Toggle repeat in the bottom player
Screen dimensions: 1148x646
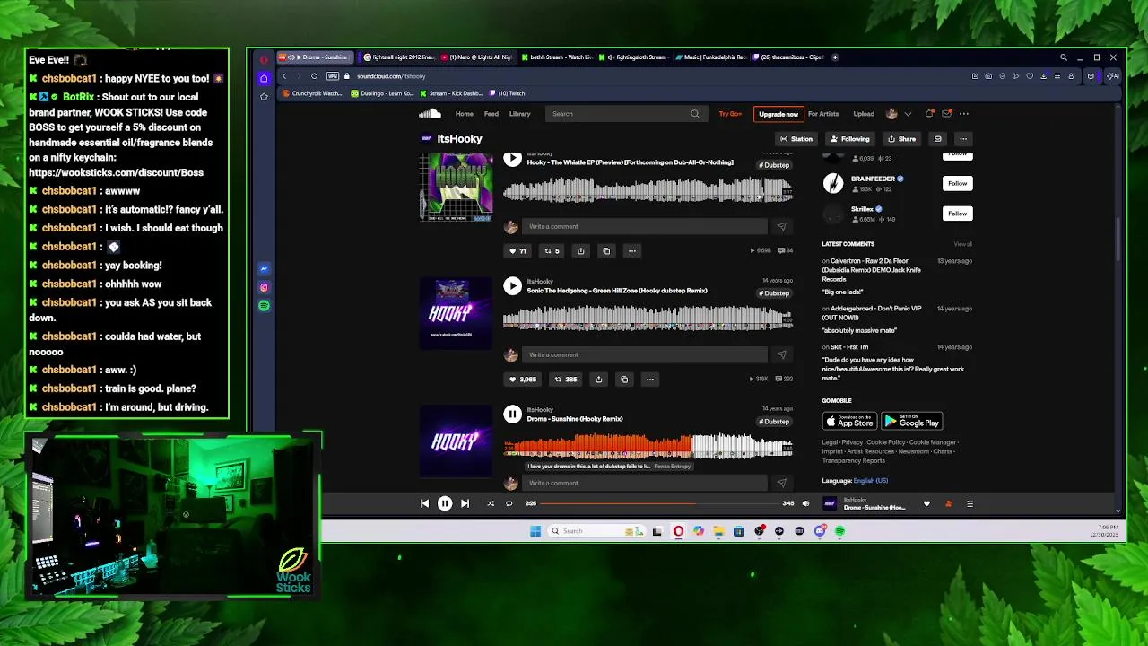point(509,504)
